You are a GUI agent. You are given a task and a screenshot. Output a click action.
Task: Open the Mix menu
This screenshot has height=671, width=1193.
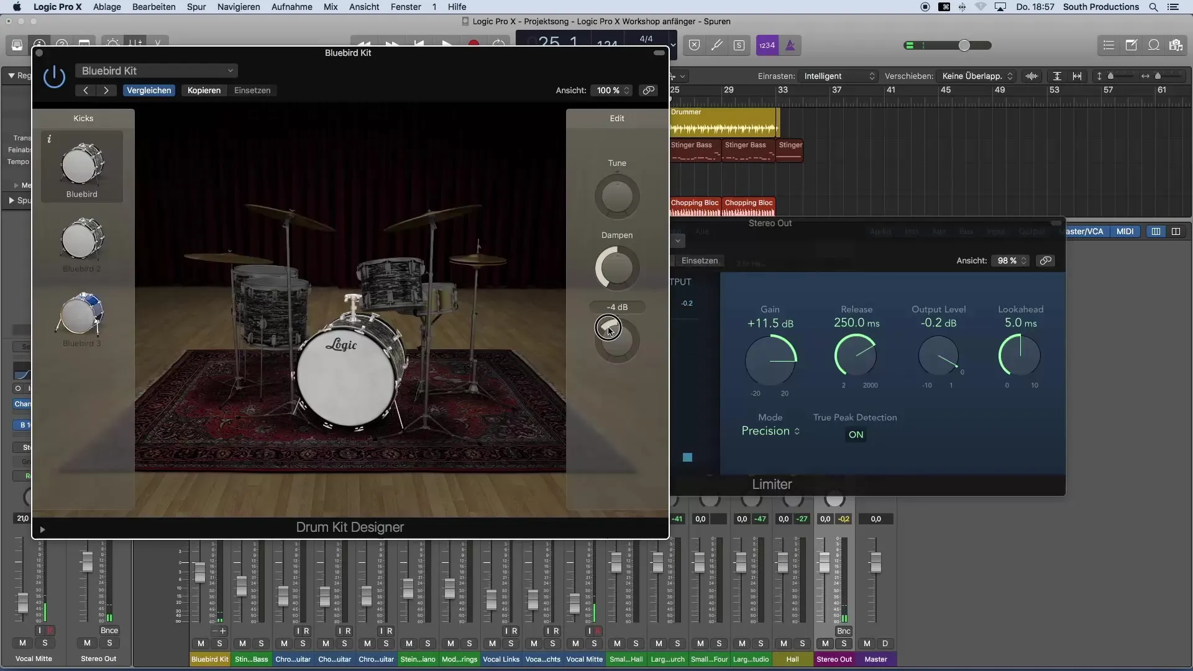(331, 7)
